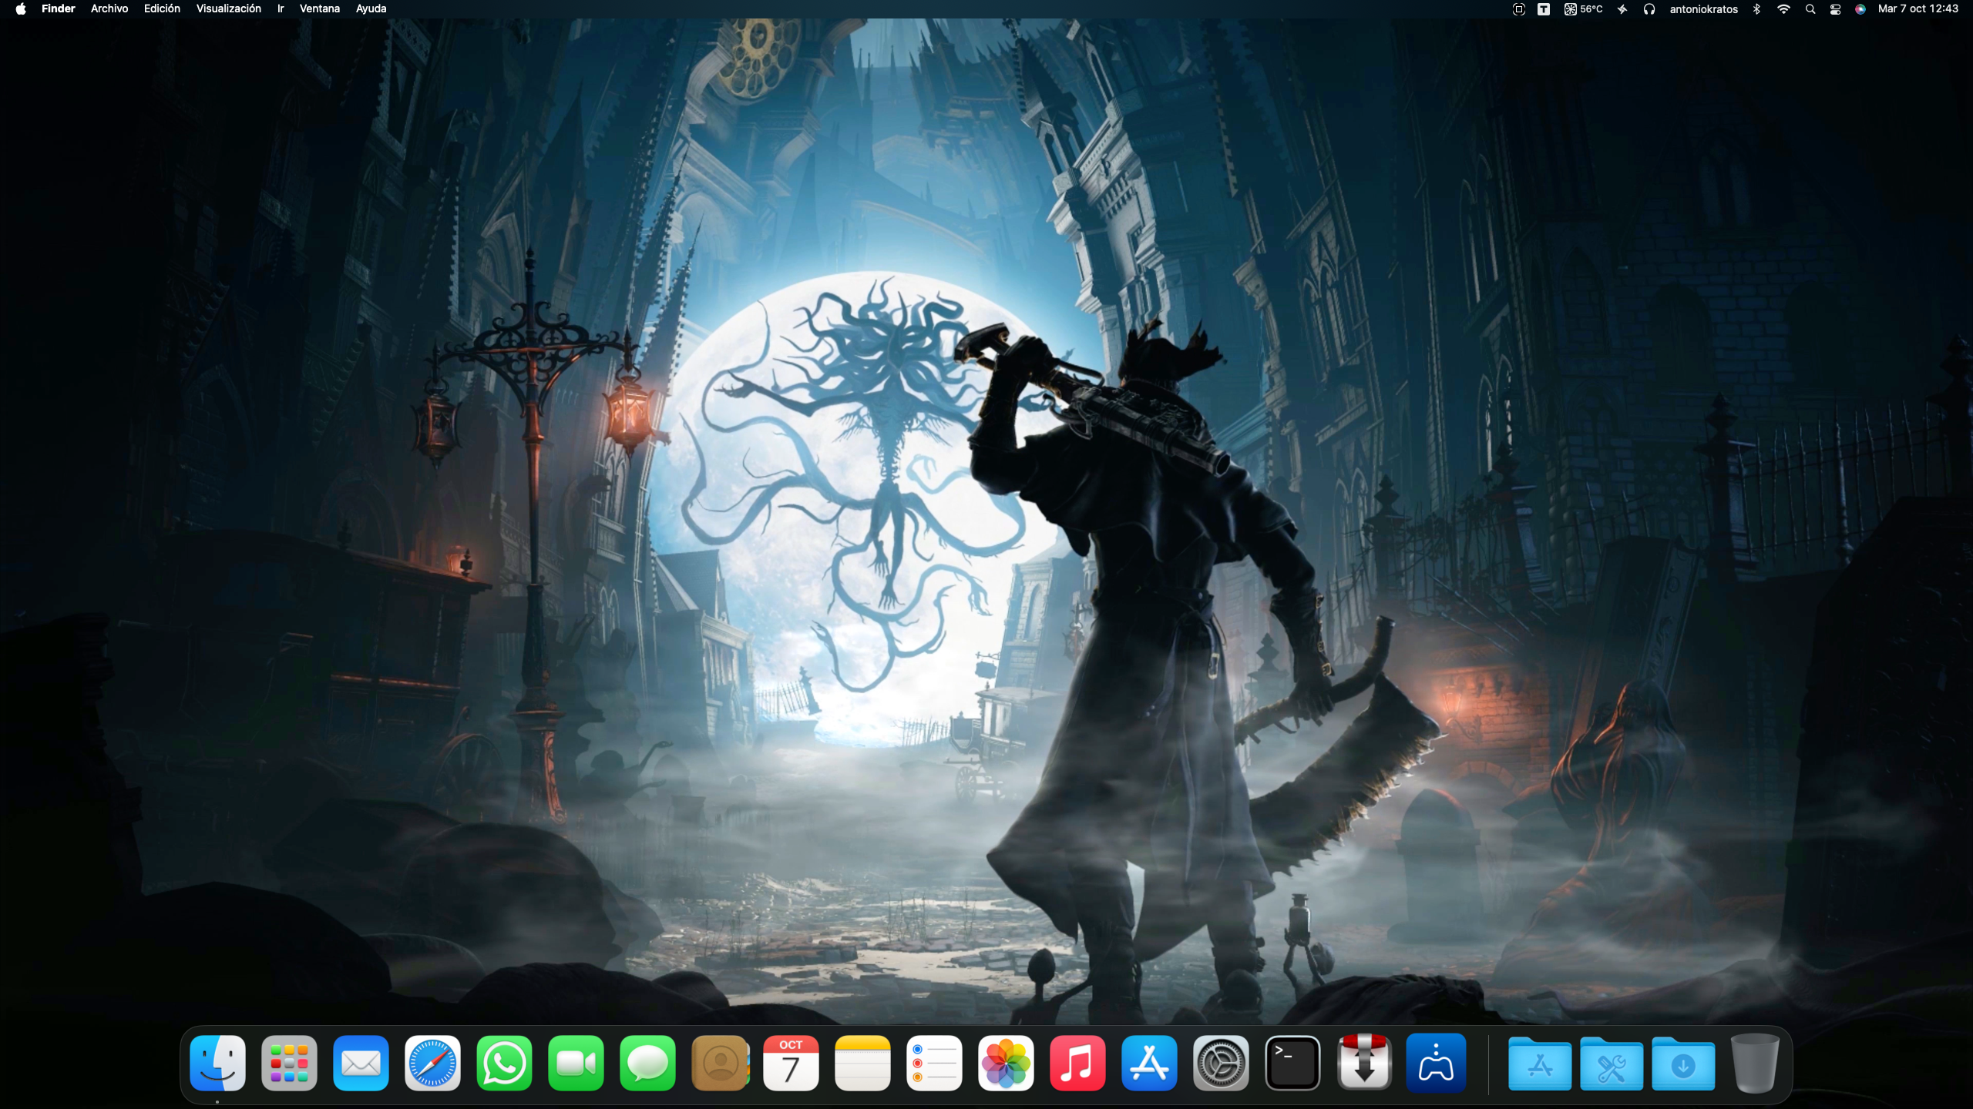Open the game controller app in Dock
1973x1109 pixels.
tap(1436, 1064)
